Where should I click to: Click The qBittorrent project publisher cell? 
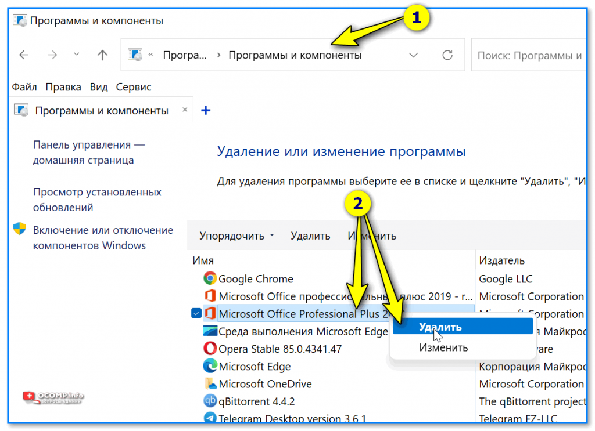(532, 401)
